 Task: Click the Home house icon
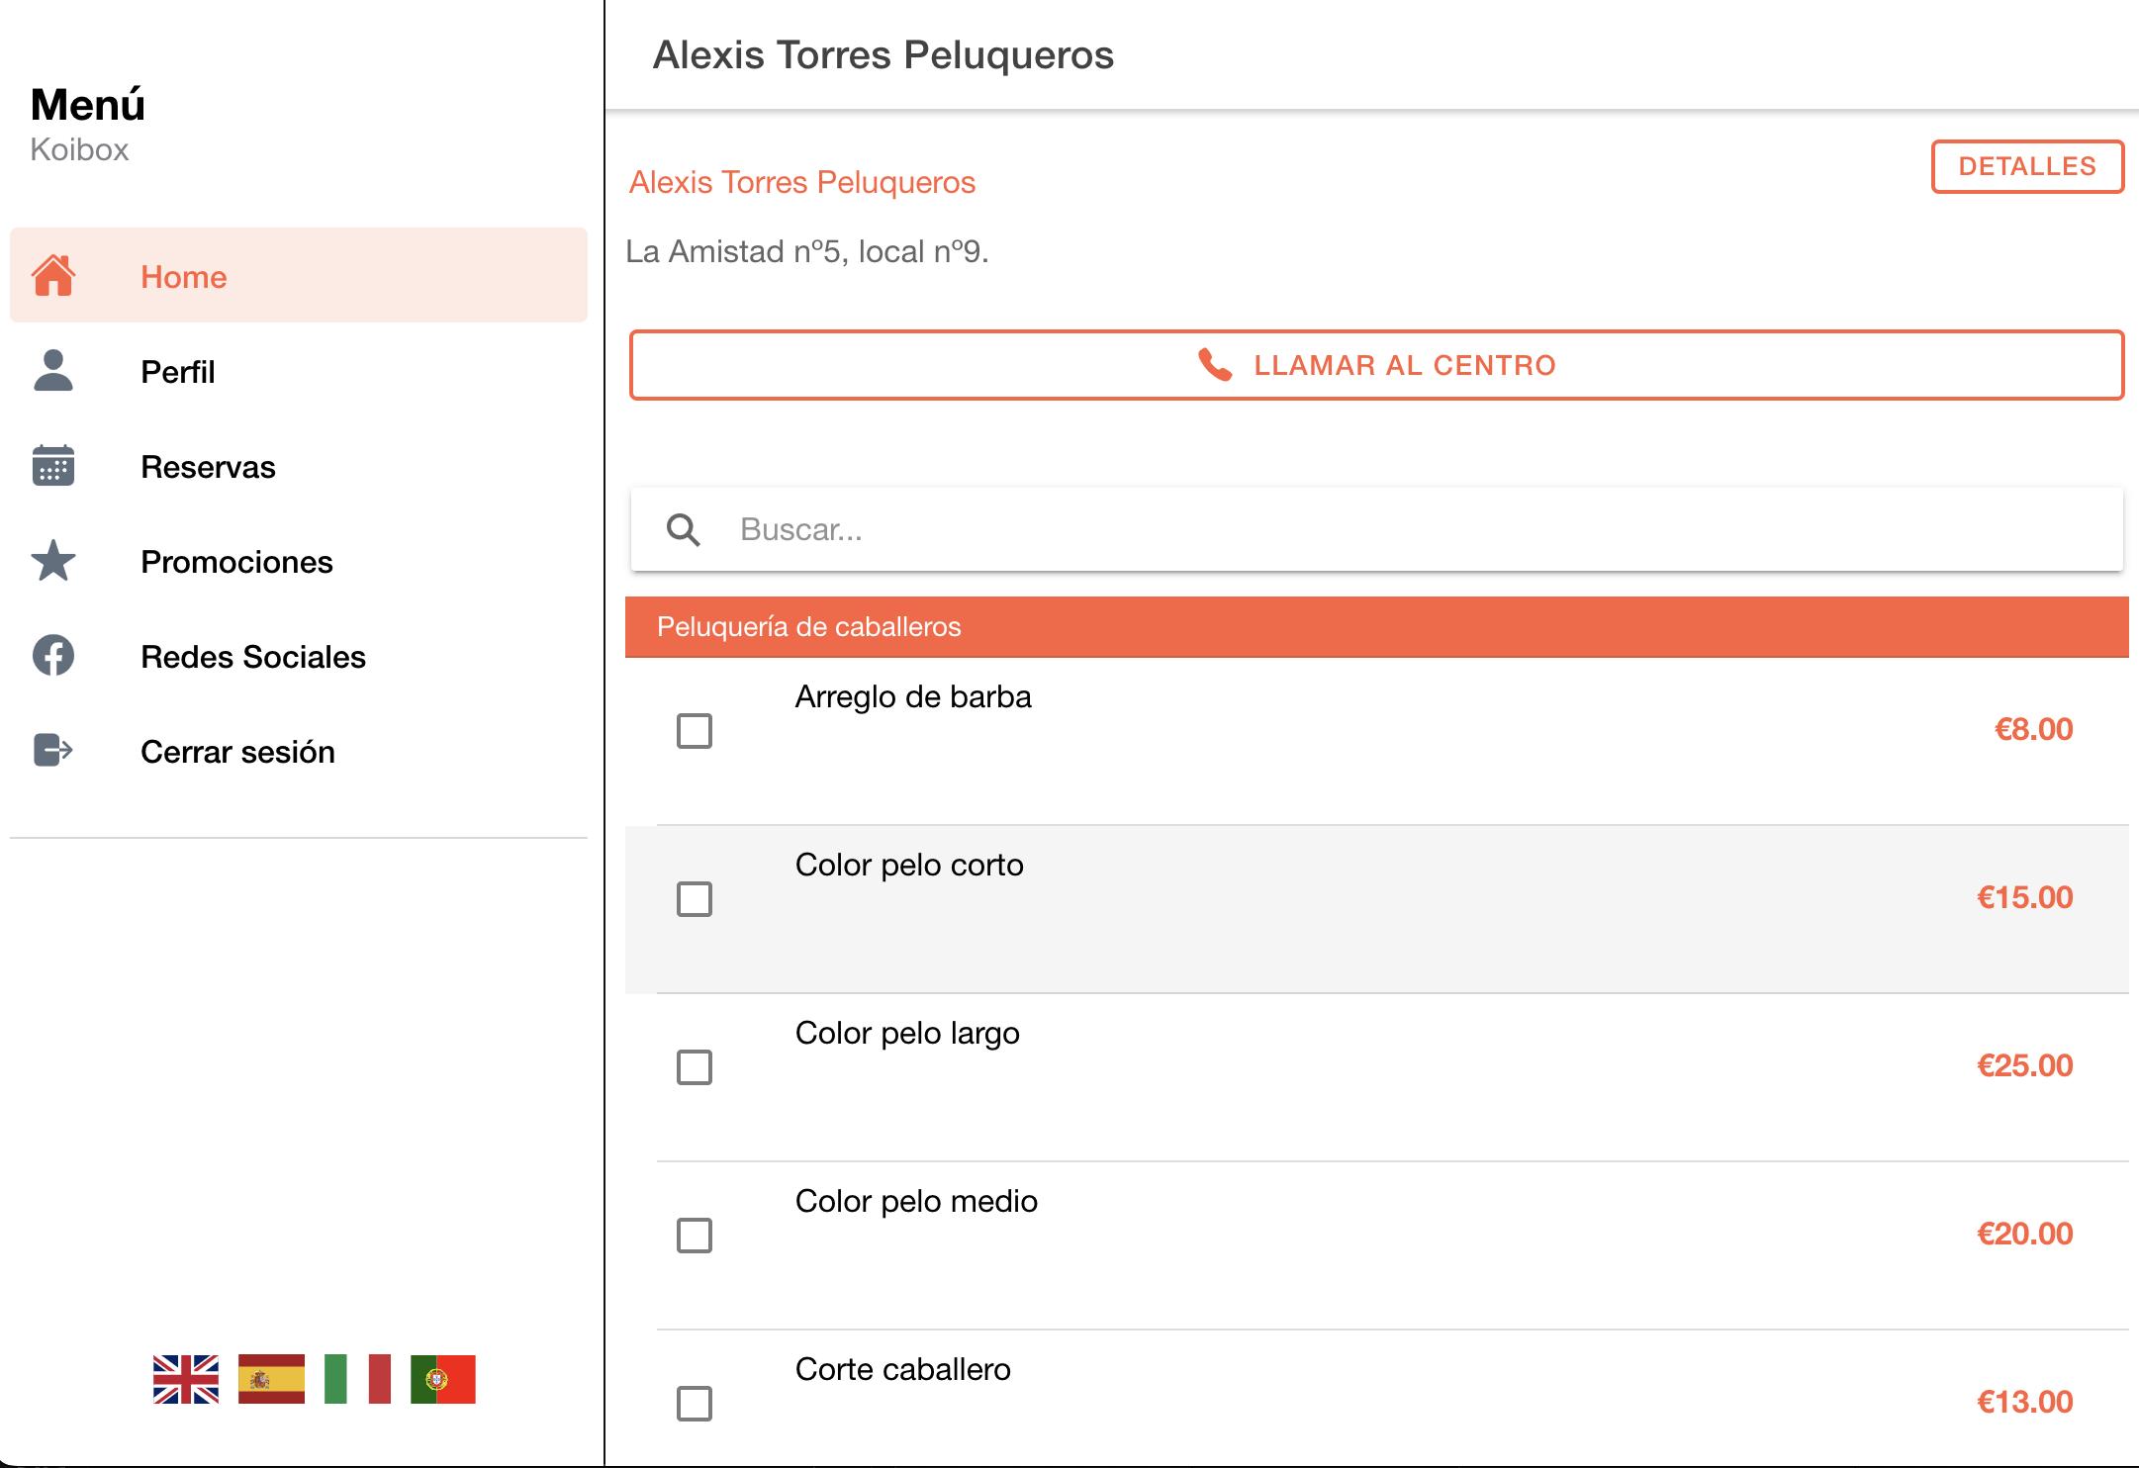[x=53, y=276]
